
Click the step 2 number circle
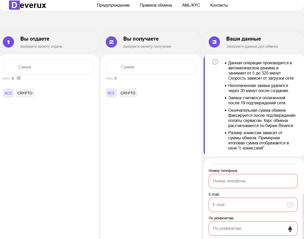point(111,42)
